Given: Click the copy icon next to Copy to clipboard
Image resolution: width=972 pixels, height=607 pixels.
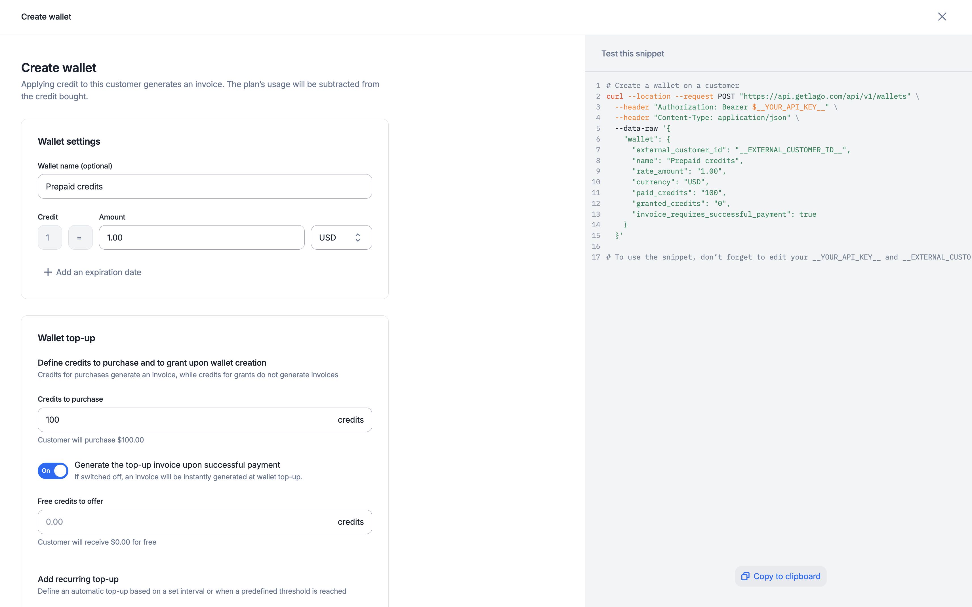Looking at the screenshot, I should pos(746,576).
